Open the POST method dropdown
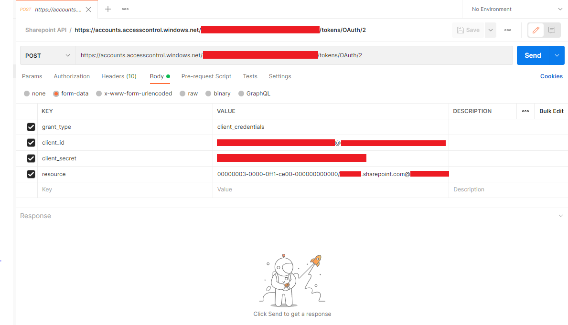Image resolution: width=568 pixels, height=325 pixels. (x=47, y=55)
